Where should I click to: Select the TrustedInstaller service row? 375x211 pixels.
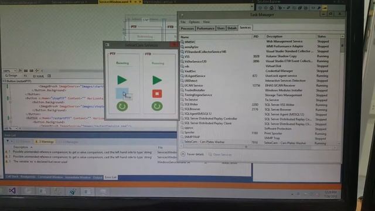pyautogui.click(x=260, y=90)
